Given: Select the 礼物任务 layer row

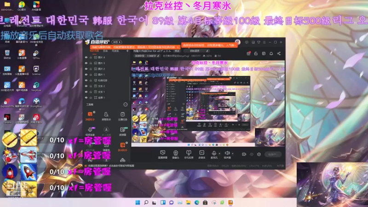Looking at the screenshot, I should pos(106,80).
